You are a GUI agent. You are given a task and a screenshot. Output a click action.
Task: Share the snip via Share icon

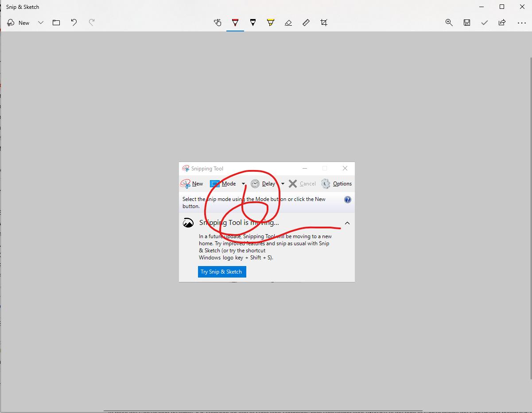502,23
